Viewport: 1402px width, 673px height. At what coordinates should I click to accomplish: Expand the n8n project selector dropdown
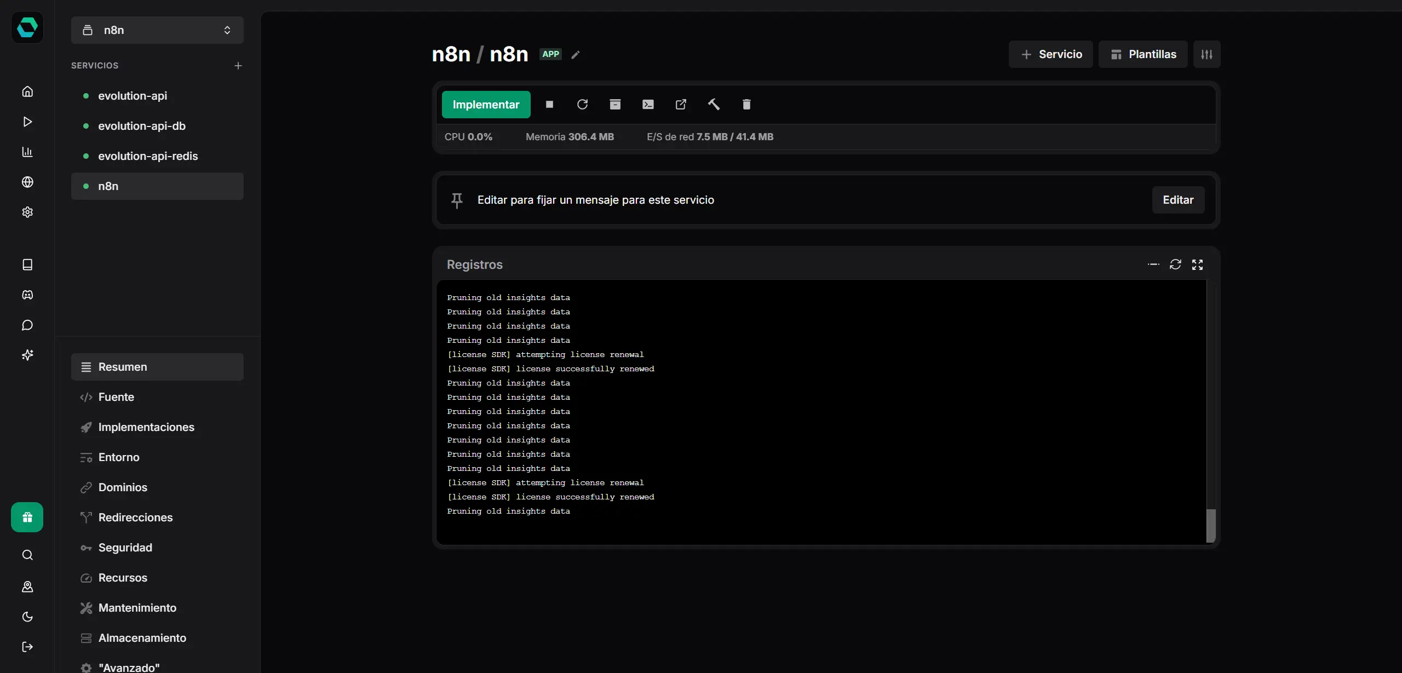pyautogui.click(x=157, y=30)
